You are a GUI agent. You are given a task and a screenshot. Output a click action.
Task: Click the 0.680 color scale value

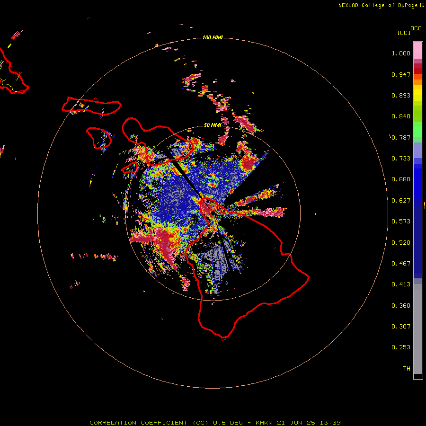coord(401,179)
